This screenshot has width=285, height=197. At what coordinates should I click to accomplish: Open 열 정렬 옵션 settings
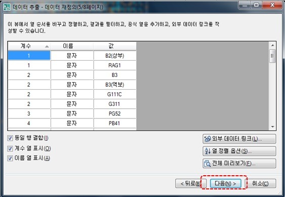tap(239, 151)
